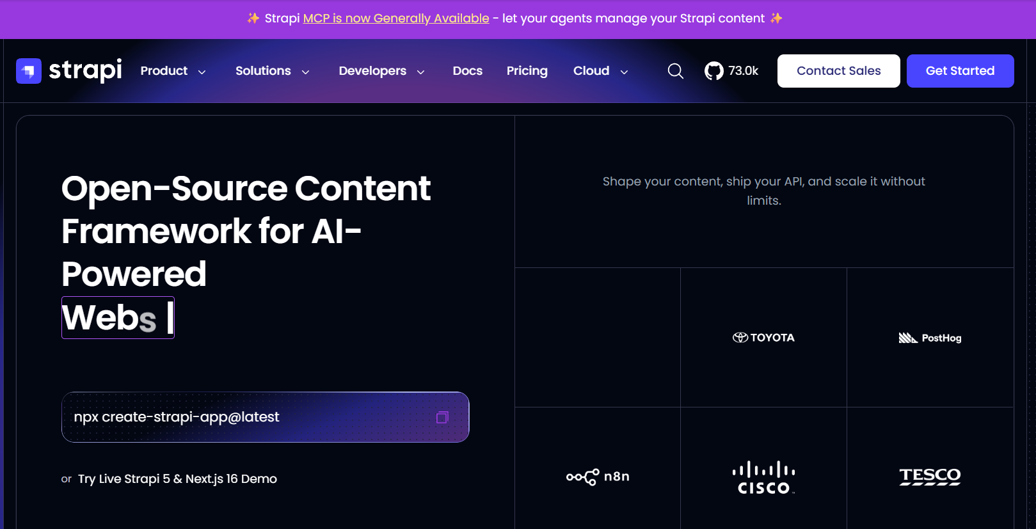Expand the Developers dropdown menu

click(382, 71)
